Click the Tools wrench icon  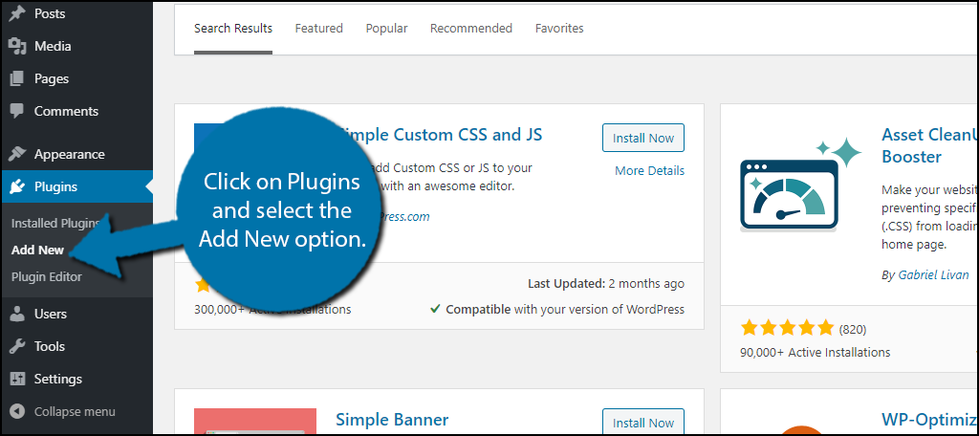[x=17, y=346]
